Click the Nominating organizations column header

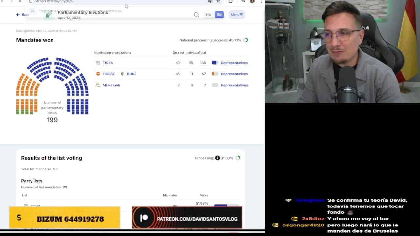point(113,52)
